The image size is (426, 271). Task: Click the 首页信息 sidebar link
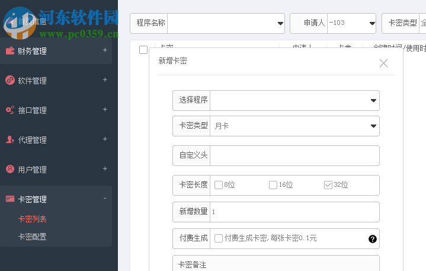pyautogui.click(x=32, y=21)
